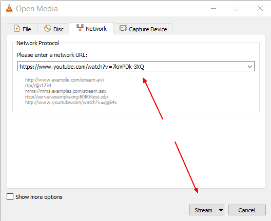Click the "Show more options" label text
This screenshot has height=221, width=271.
click(39, 197)
